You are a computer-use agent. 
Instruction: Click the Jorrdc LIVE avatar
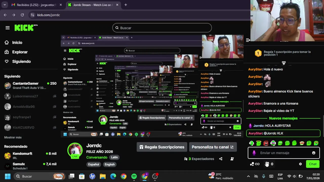point(75,150)
